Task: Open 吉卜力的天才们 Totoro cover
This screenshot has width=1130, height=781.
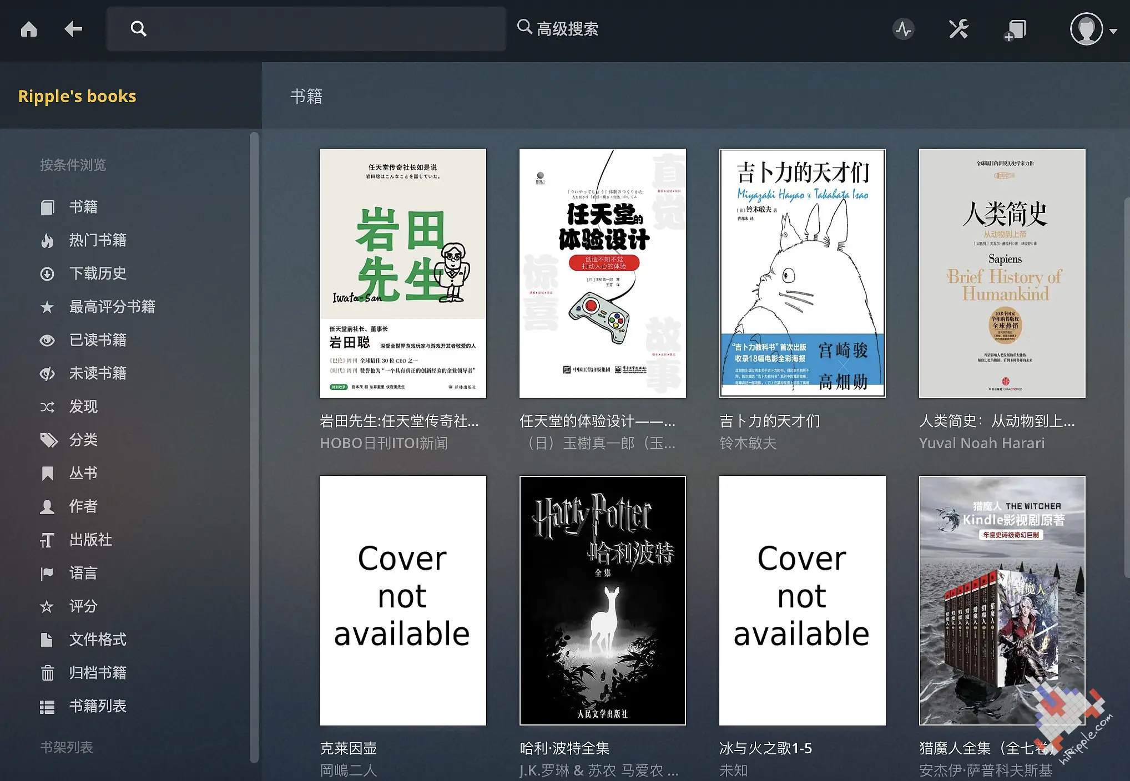Action: tap(803, 273)
